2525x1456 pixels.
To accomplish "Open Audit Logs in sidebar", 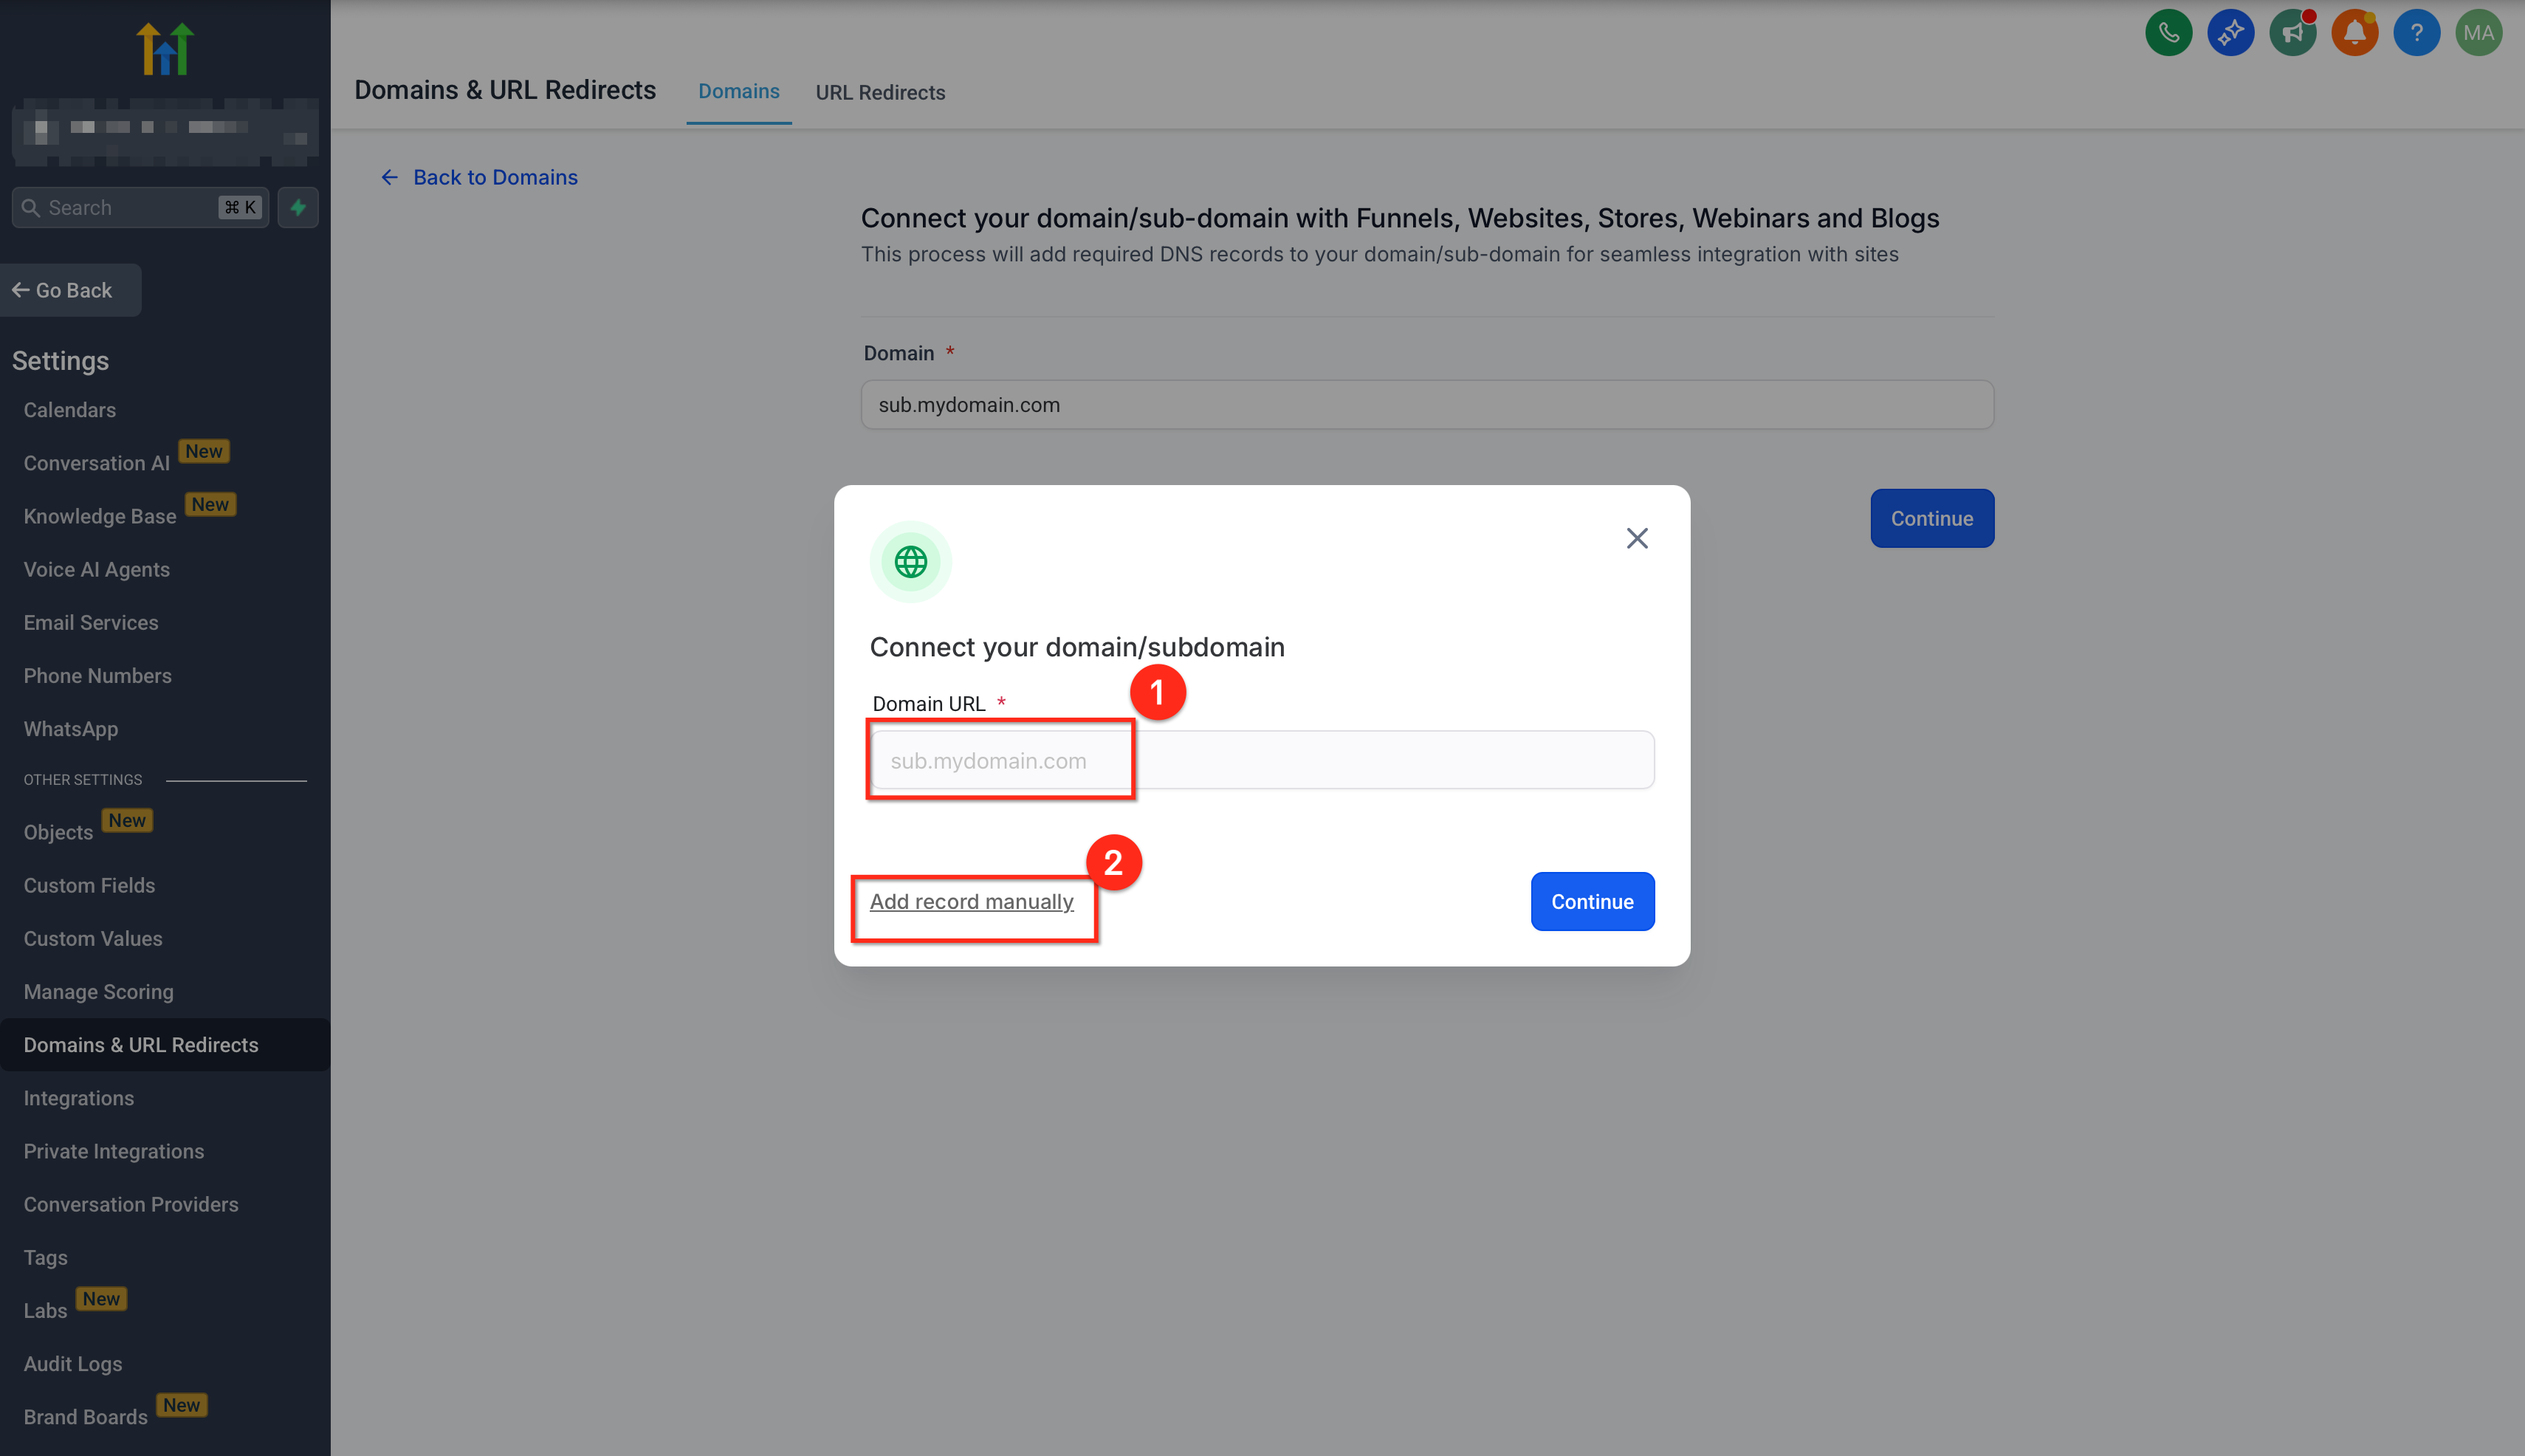I will pos(72,1363).
